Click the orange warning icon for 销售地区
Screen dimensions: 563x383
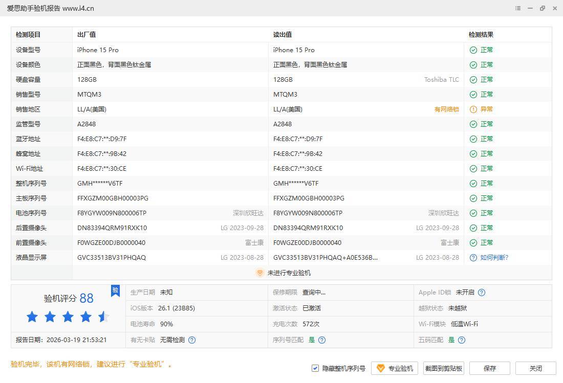click(473, 109)
